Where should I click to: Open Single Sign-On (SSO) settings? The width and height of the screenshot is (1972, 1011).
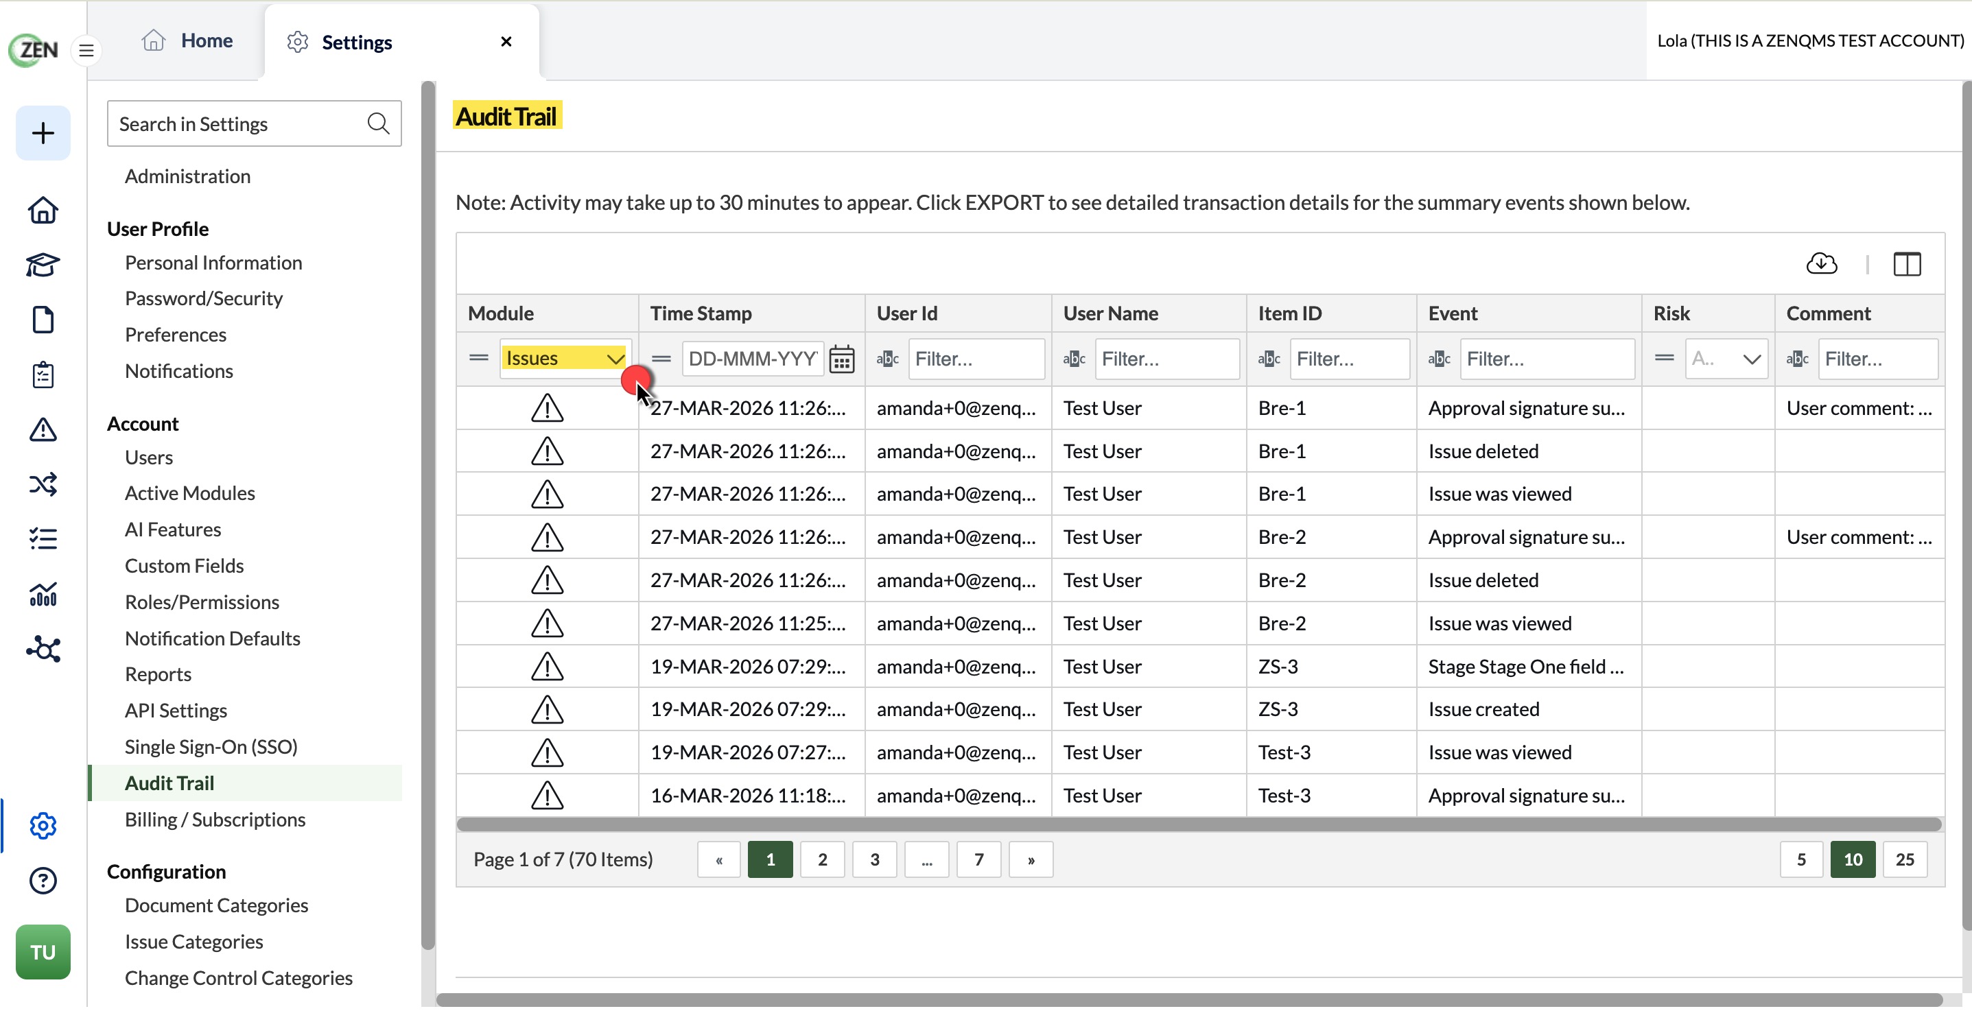point(211,747)
